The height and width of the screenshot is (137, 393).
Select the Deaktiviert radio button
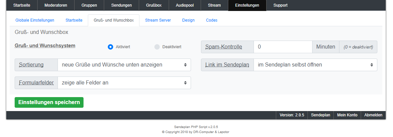(x=157, y=47)
